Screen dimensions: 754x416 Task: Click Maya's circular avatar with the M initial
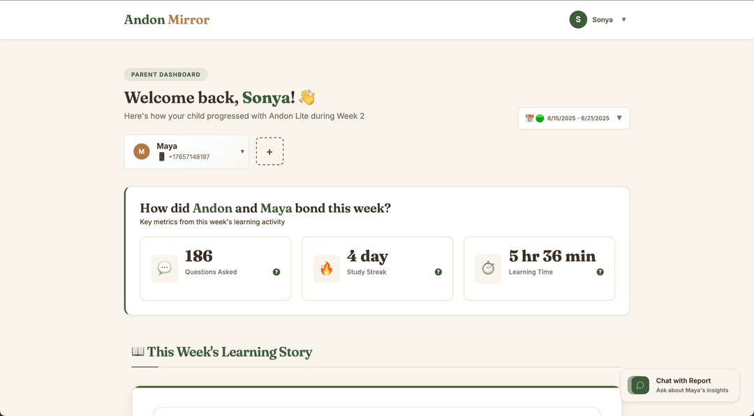142,151
